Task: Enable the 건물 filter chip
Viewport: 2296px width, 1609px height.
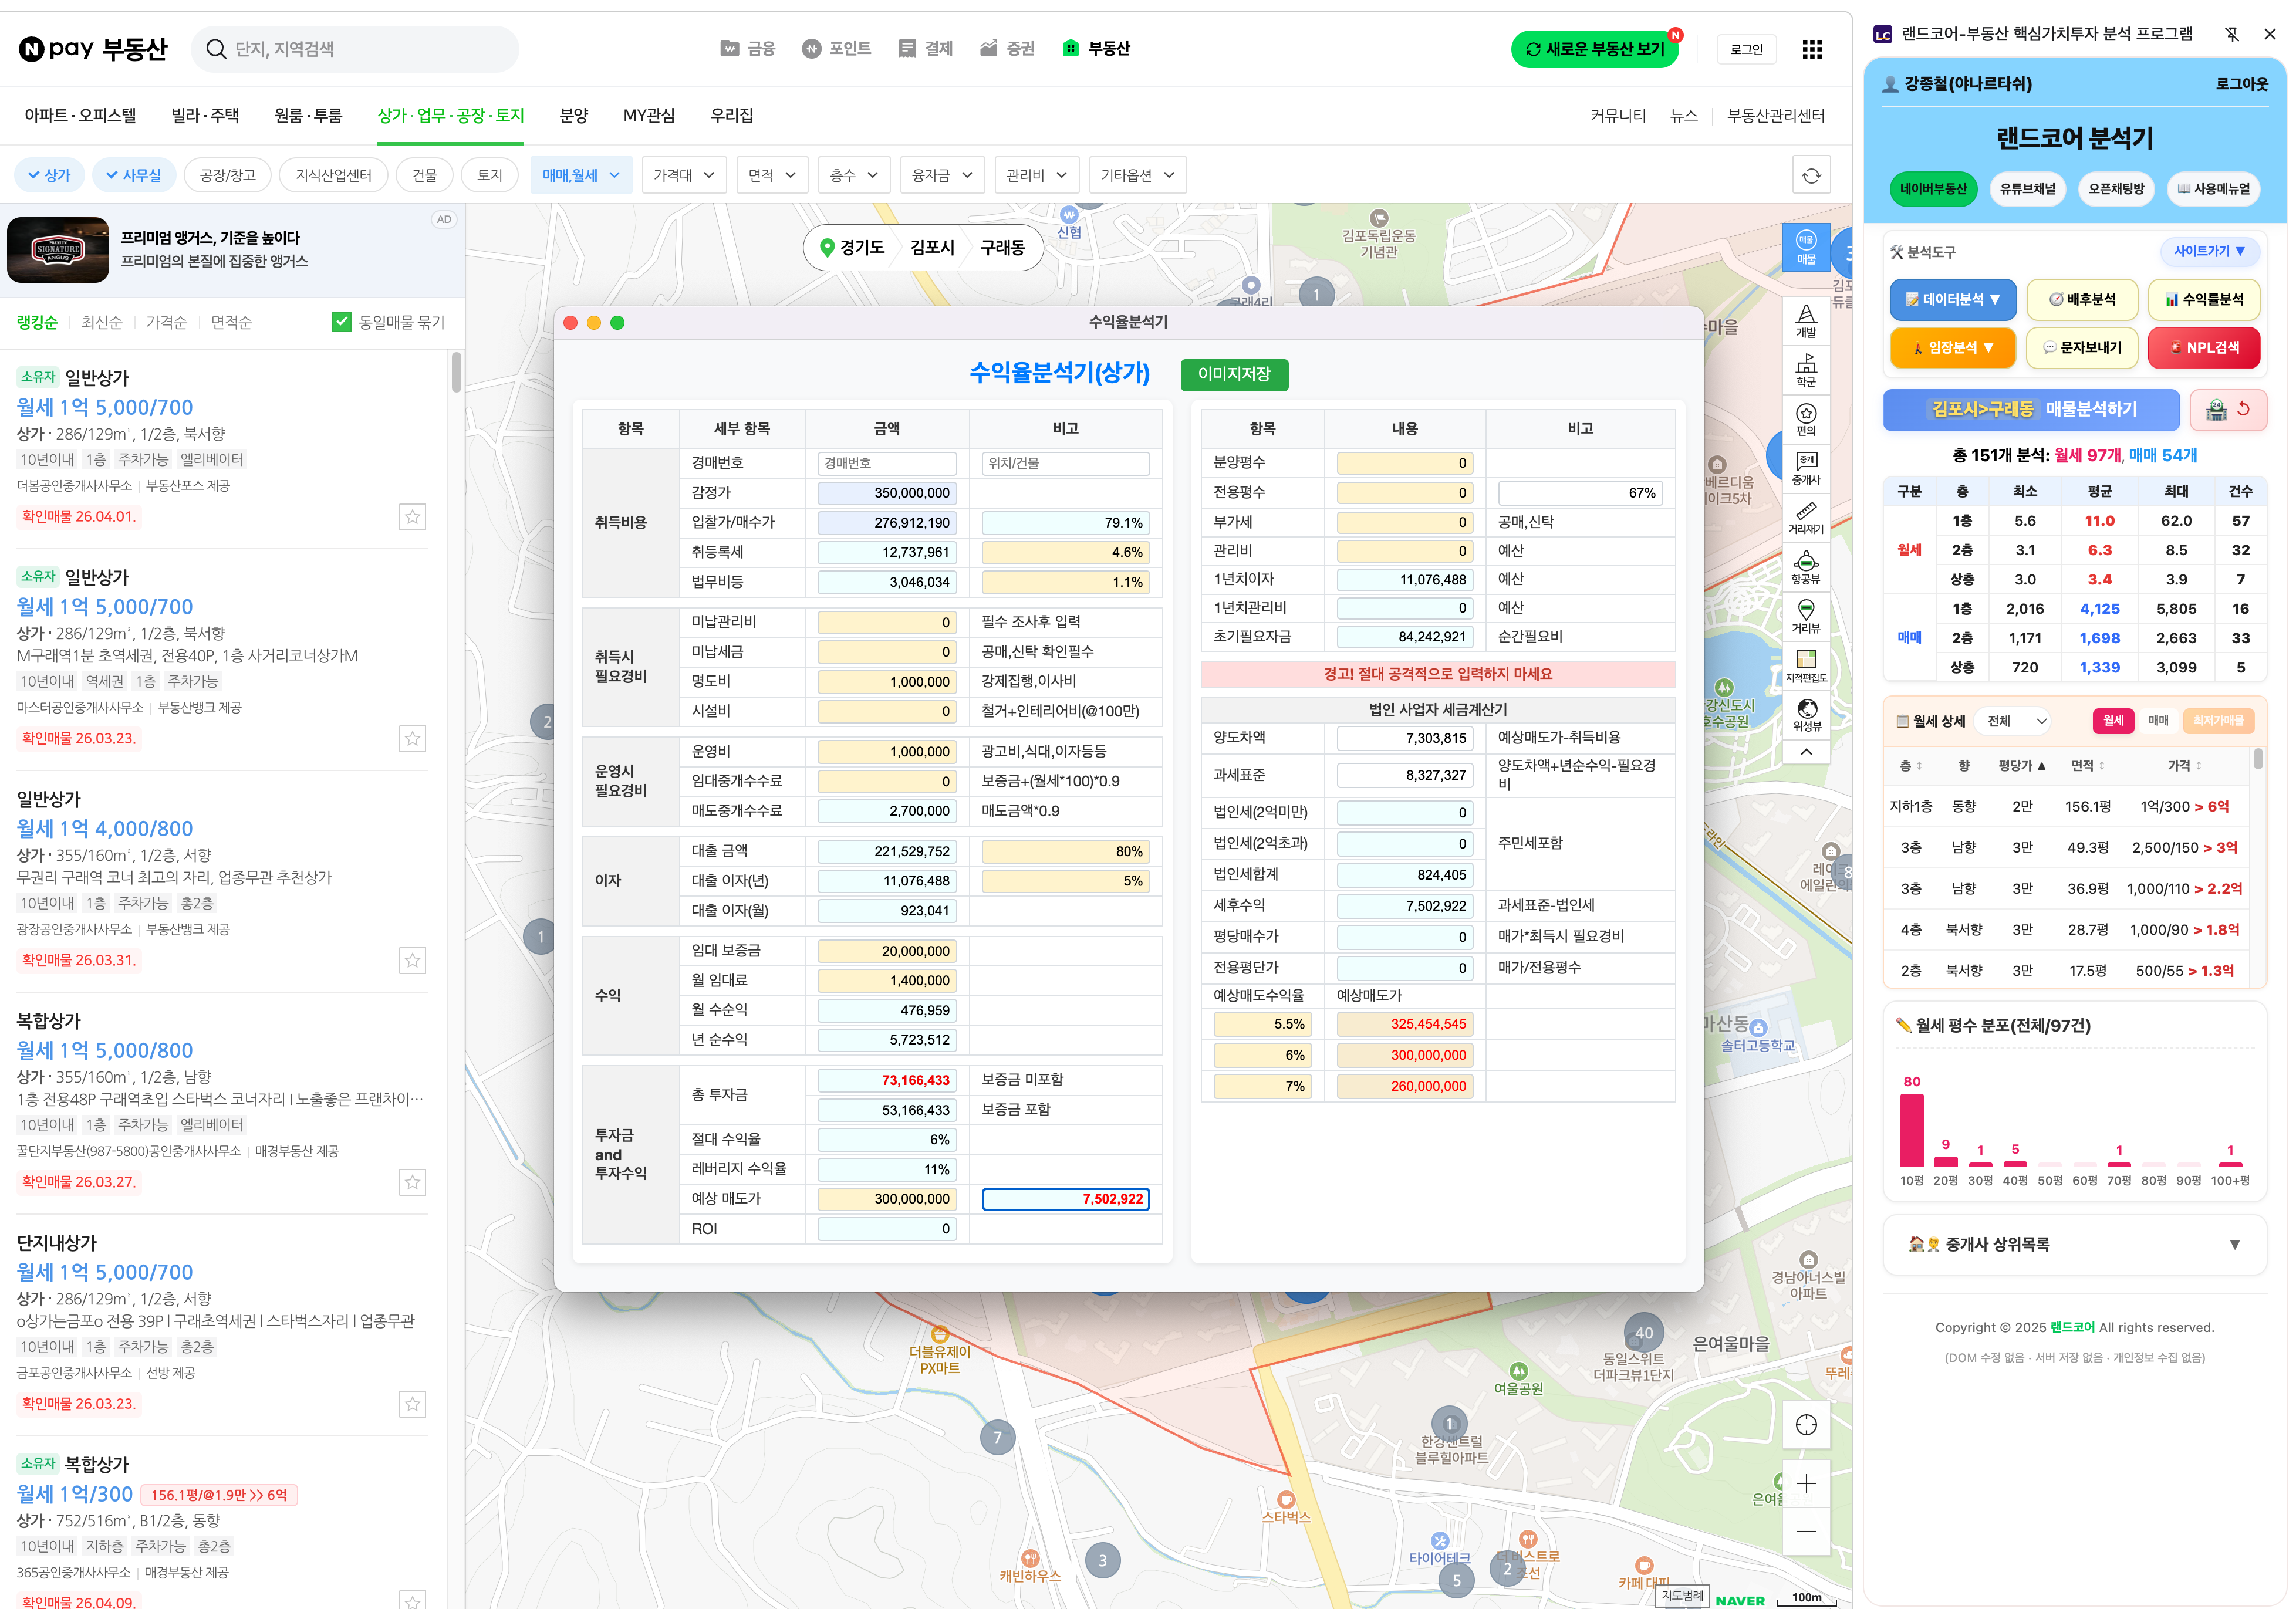Action: (425, 176)
